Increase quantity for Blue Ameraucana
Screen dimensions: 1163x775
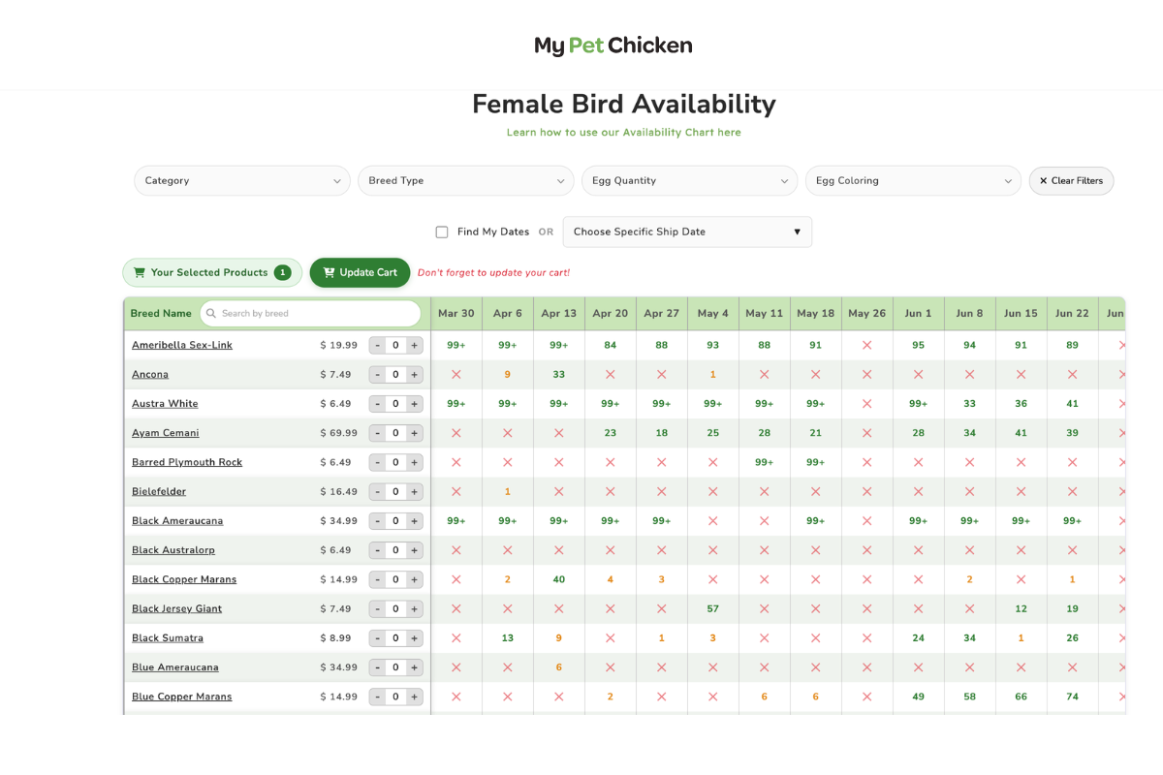[x=414, y=667]
